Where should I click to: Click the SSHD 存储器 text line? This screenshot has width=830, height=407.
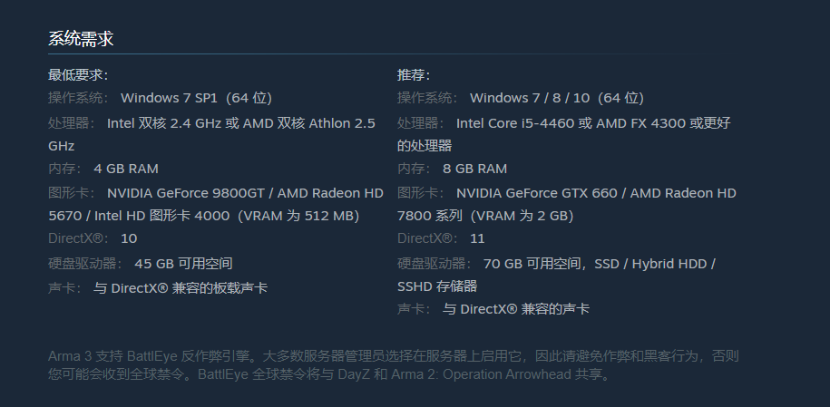(437, 286)
